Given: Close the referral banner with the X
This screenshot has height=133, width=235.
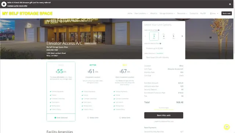Looking at the screenshot, I should pyautogui.click(x=230, y=4).
